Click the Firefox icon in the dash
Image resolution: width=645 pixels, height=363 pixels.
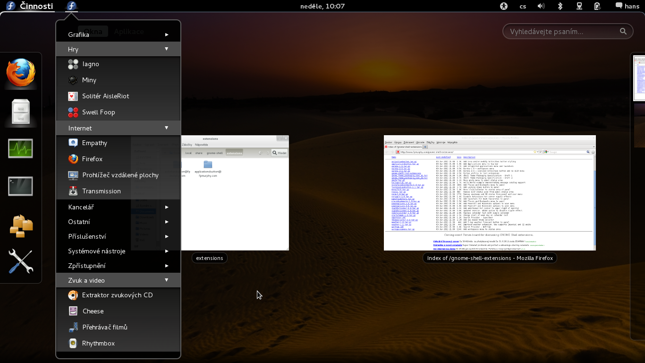20,72
